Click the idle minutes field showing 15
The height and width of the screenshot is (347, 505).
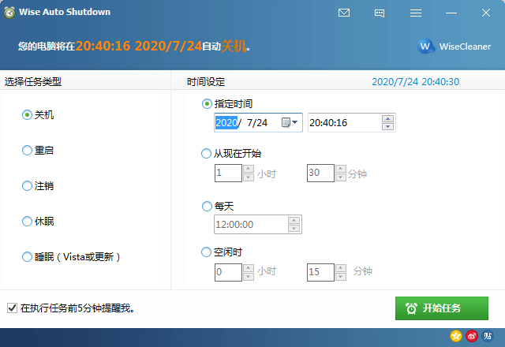coord(320,272)
